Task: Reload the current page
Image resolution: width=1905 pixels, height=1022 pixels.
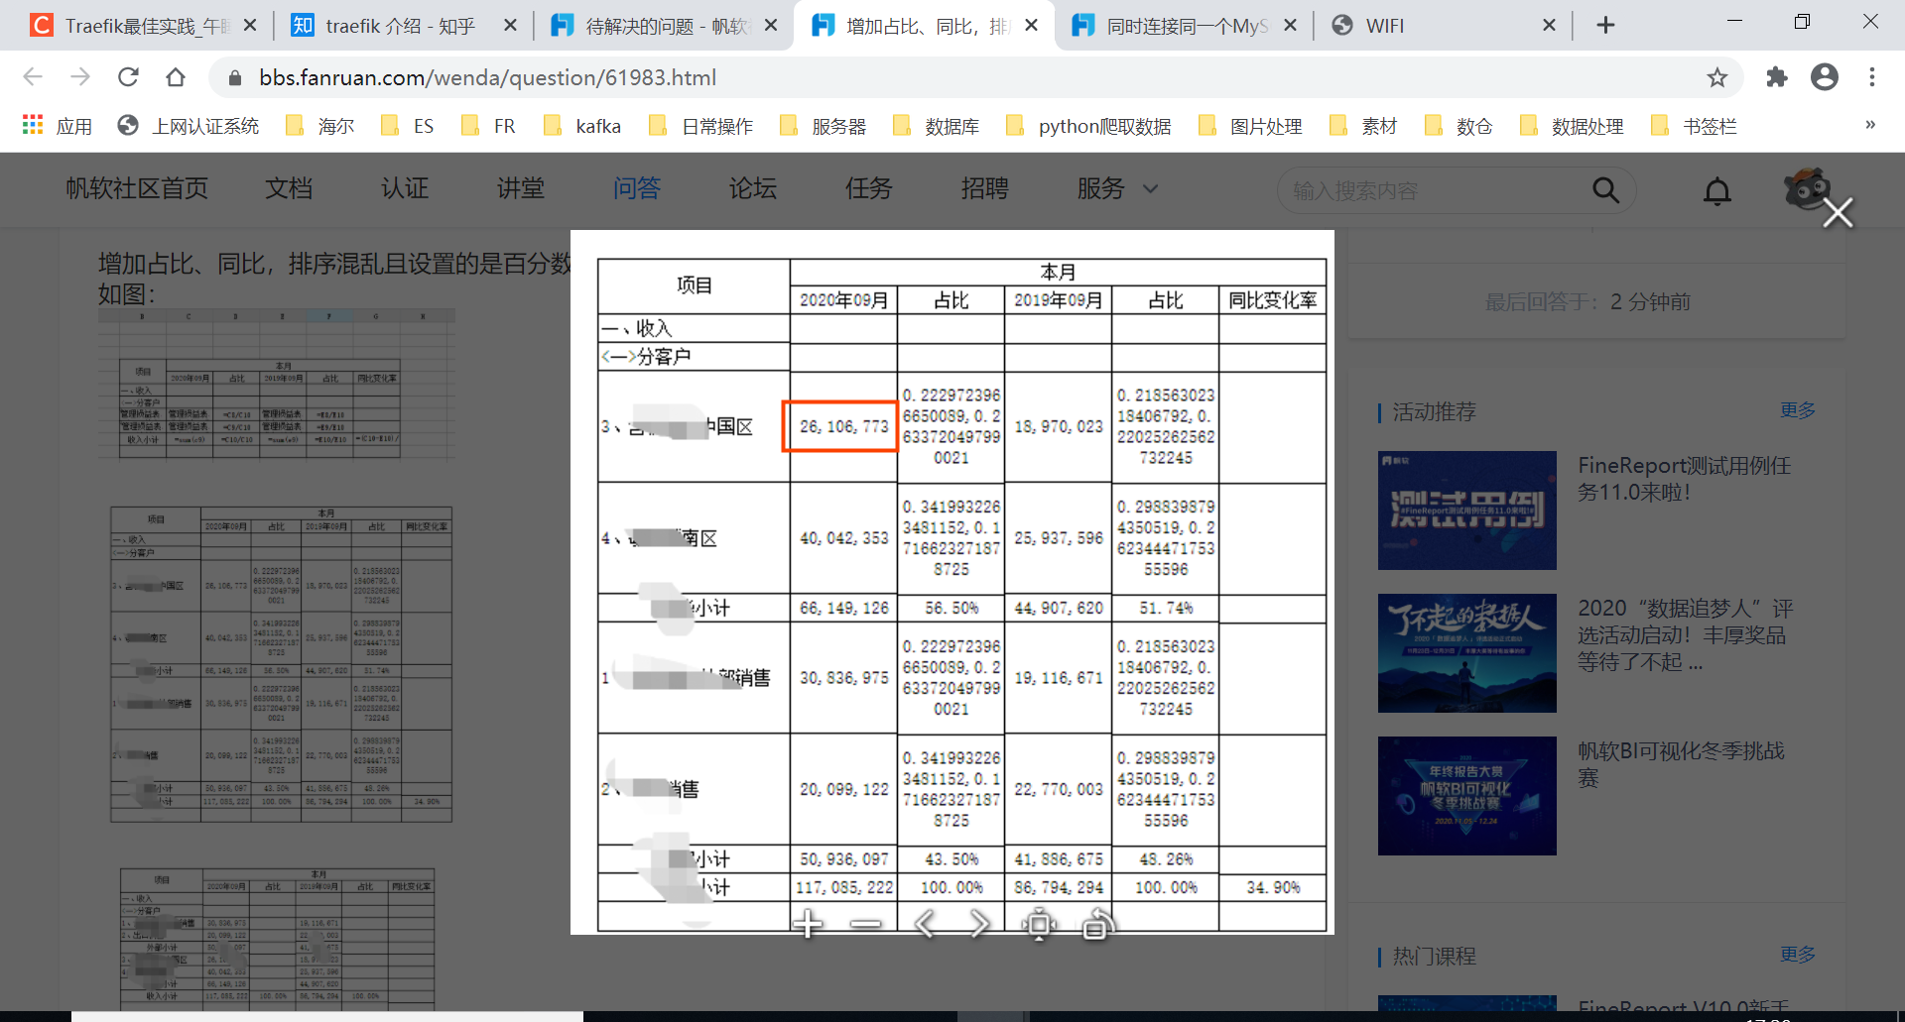Action: pyautogui.click(x=128, y=77)
